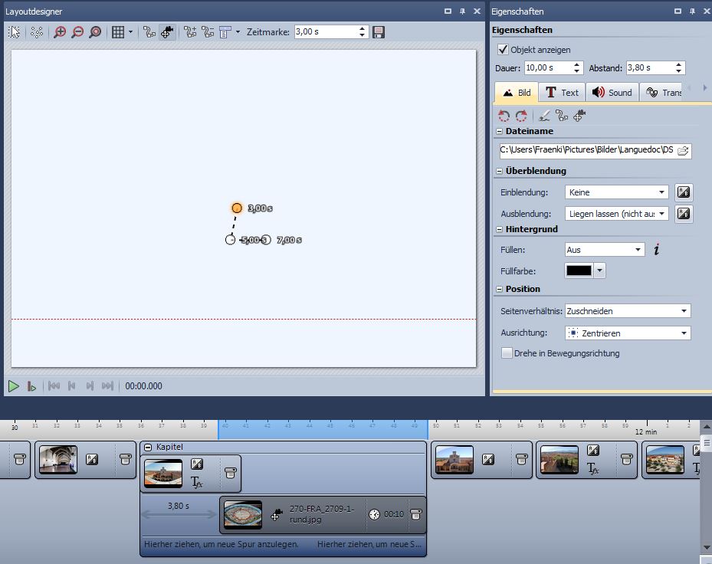Click the rotate left icon in Bild tab
Image resolution: width=712 pixels, height=564 pixels.
point(504,116)
